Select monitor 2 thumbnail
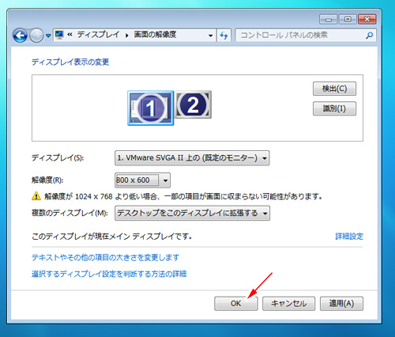The height and width of the screenshot is (337, 395). point(194,104)
